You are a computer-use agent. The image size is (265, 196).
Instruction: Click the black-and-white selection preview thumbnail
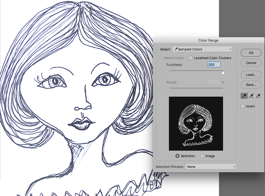pos(196,124)
